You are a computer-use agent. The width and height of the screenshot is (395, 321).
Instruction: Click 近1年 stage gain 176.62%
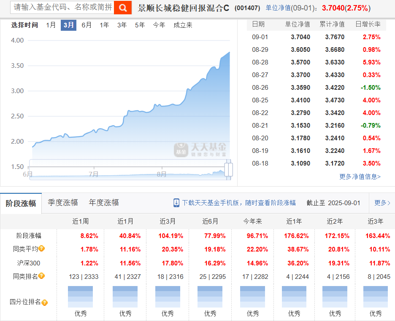(x=296, y=236)
